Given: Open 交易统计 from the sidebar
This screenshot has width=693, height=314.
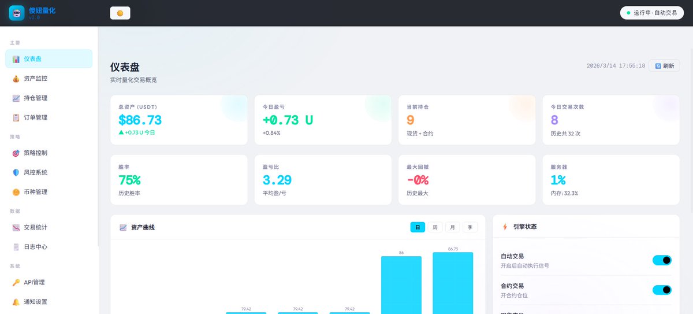Looking at the screenshot, I should tap(49, 228).
